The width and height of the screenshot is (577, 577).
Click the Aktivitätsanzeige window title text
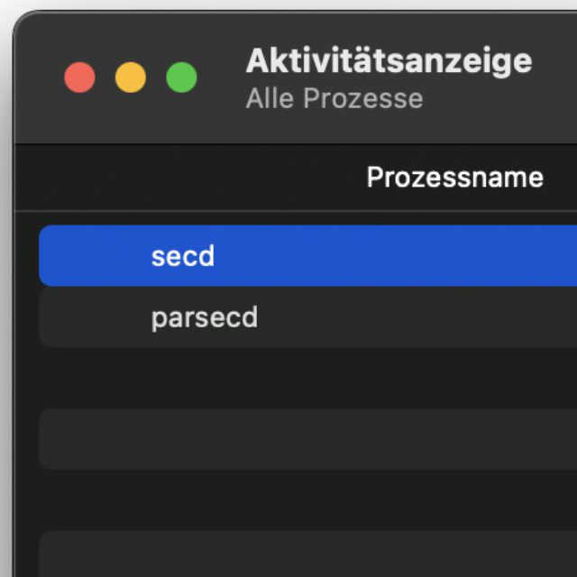point(389,61)
